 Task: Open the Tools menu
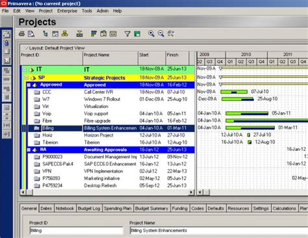(87, 11)
